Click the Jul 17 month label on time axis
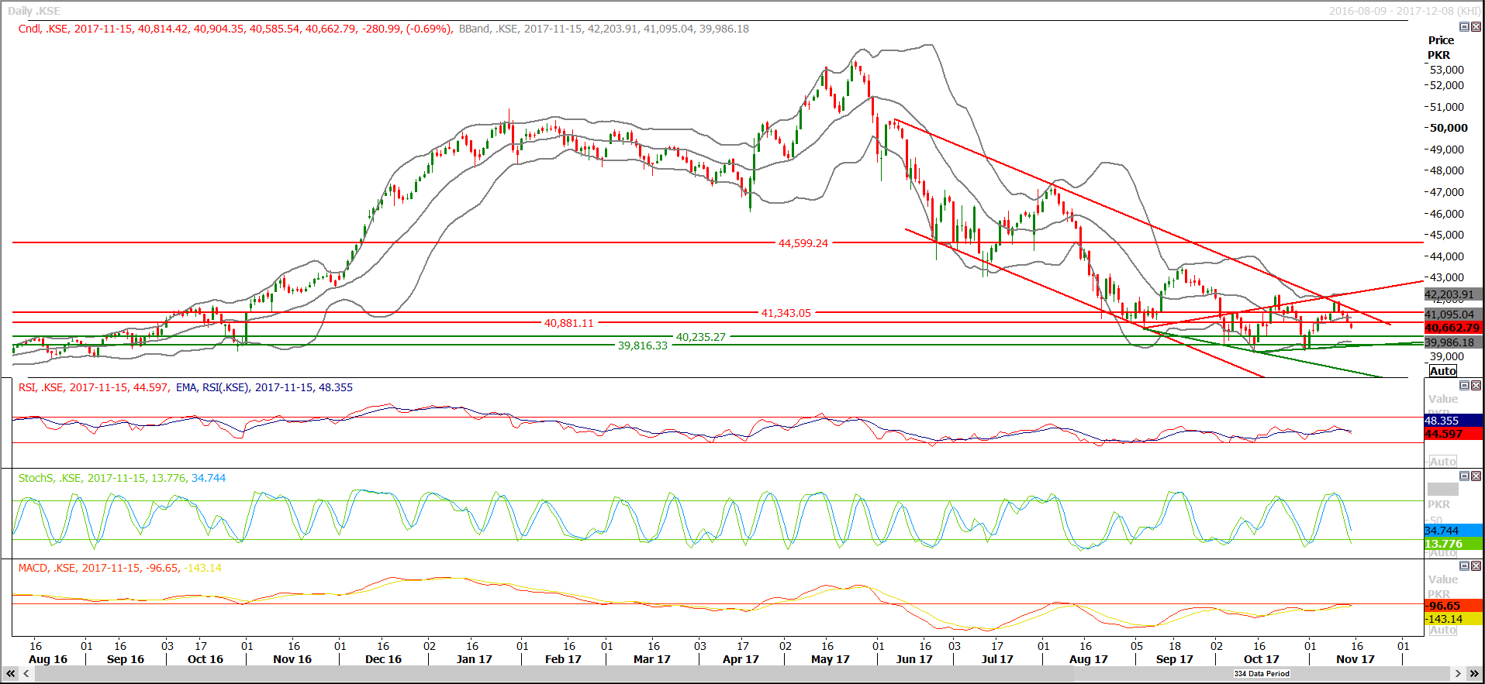Image resolution: width=1485 pixels, height=684 pixels. (997, 659)
